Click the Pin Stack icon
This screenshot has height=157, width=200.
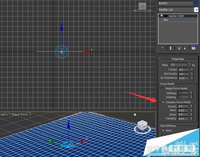pyautogui.click(x=162, y=48)
